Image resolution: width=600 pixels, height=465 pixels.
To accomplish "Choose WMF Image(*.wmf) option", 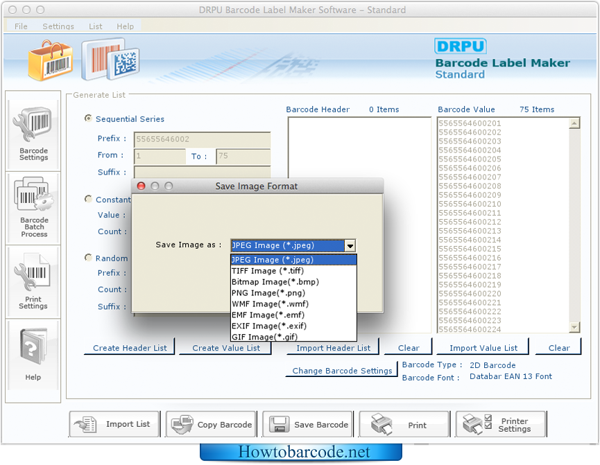I will 293,304.
